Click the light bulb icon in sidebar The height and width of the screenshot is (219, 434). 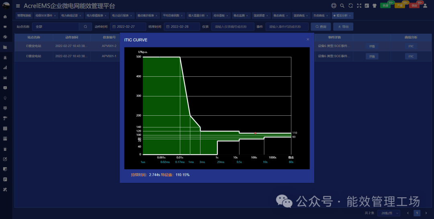pyautogui.click(x=5, y=98)
